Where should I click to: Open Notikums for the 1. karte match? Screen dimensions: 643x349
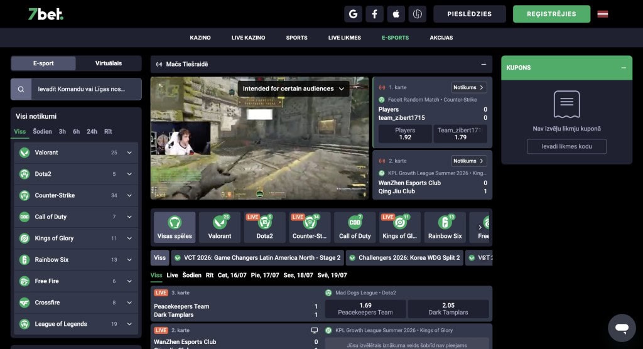click(468, 87)
